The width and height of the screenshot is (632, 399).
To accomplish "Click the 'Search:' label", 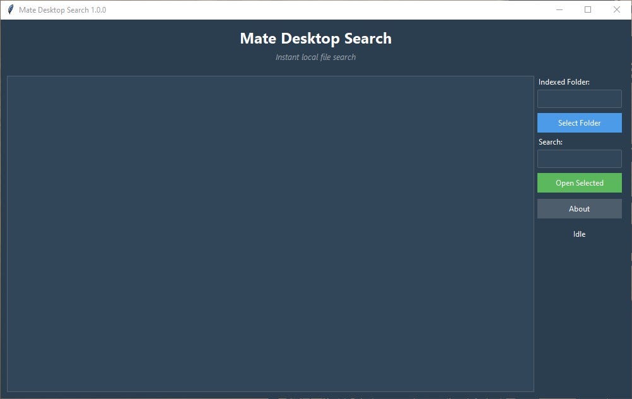I will coord(550,142).
